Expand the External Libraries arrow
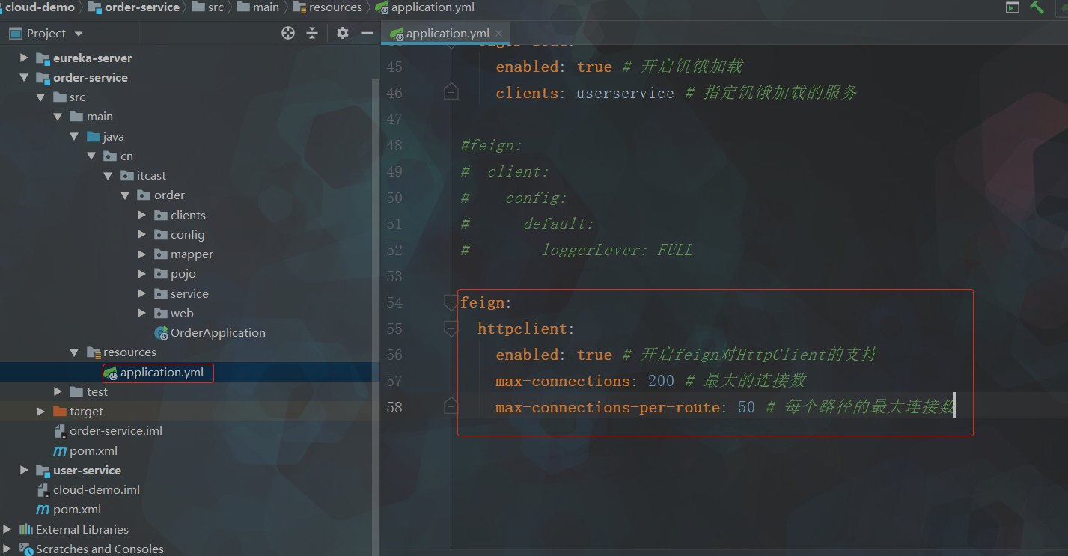This screenshot has width=1068, height=556. click(7, 530)
